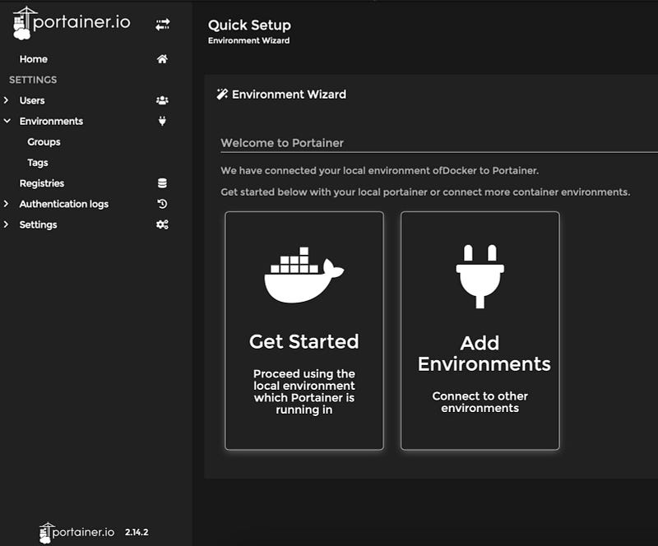Click the Docker whale icon

[304, 275]
